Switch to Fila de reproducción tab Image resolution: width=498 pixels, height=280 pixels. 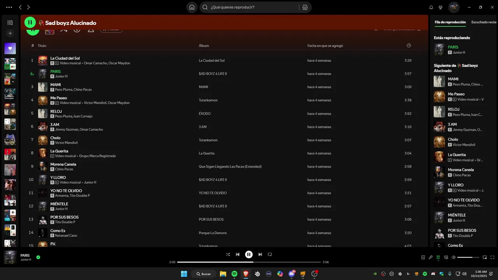(450, 22)
